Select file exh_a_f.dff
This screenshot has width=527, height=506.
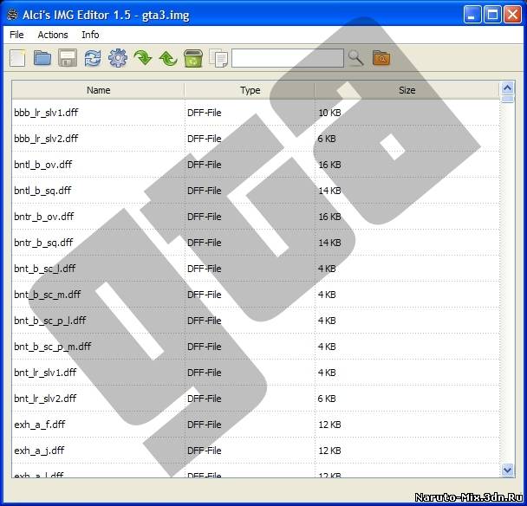pyautogui.click(x=40, y=425)
